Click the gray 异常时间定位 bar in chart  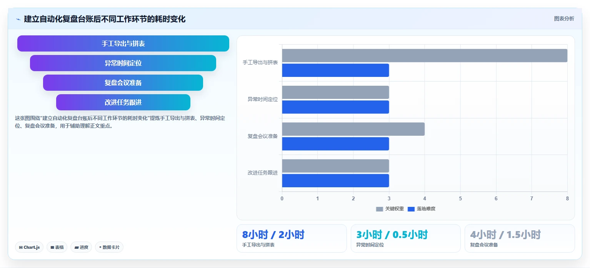335,92
